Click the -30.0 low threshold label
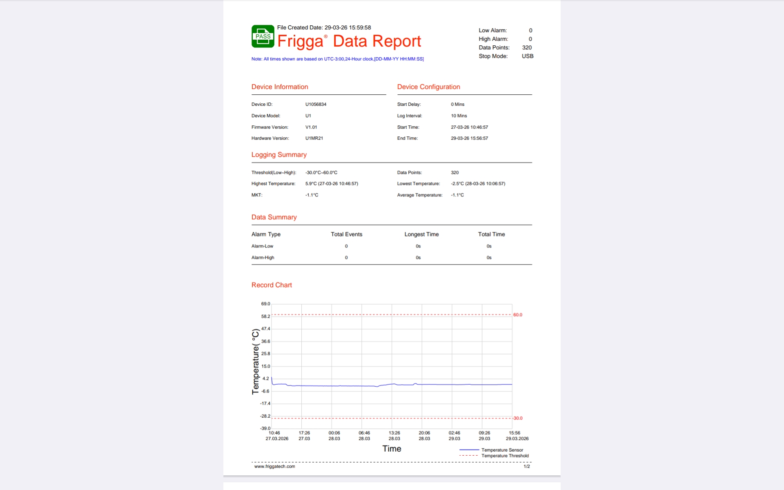The width and height of the screenshot is (784, 490). [x=517, y=418]
